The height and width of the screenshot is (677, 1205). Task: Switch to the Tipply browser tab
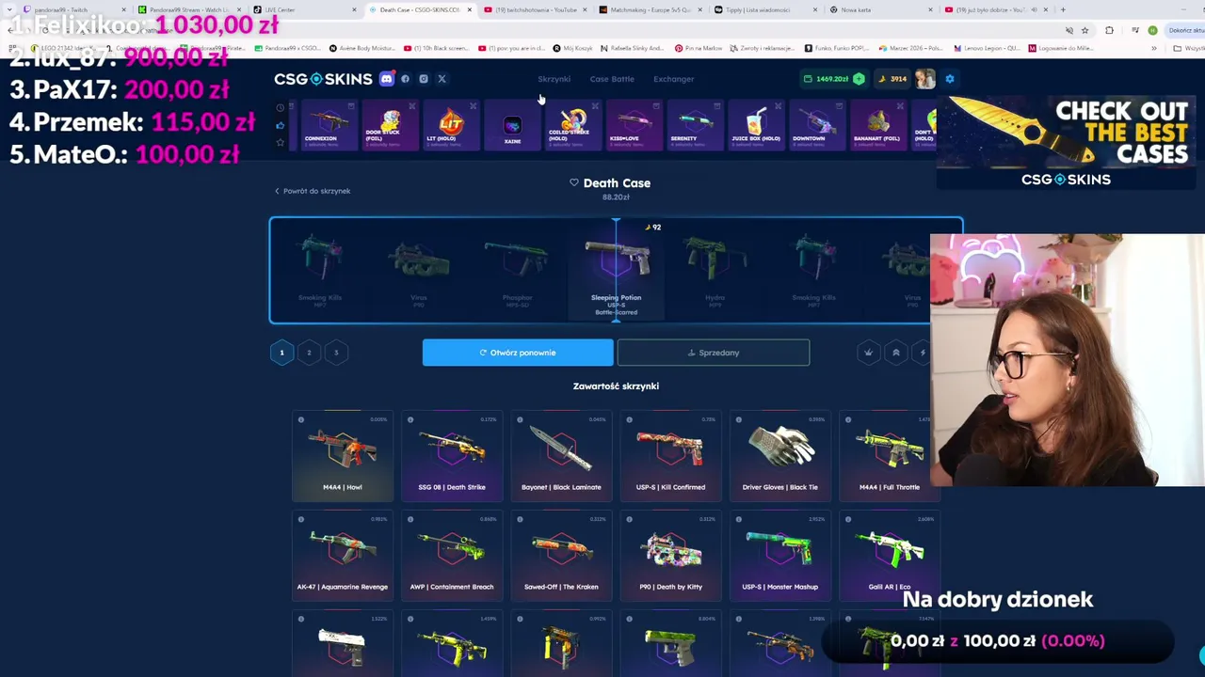click(766, 9)
